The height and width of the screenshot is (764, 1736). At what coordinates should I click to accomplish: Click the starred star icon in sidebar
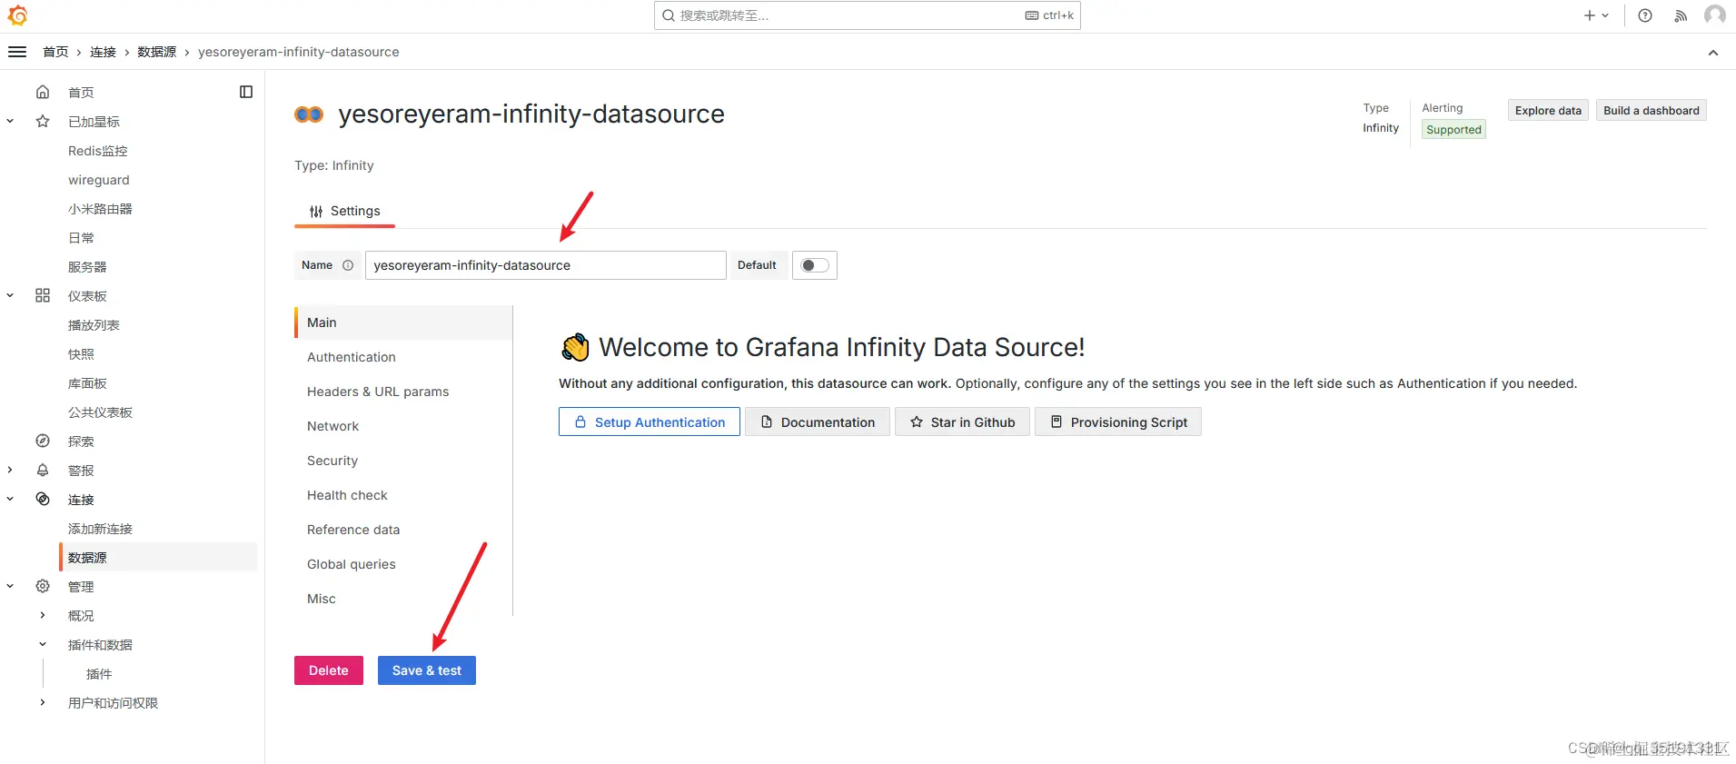(x=43, y=121)
